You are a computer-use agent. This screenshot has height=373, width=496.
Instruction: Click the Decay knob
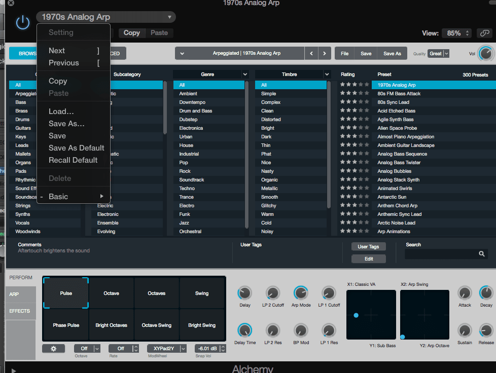486,293
